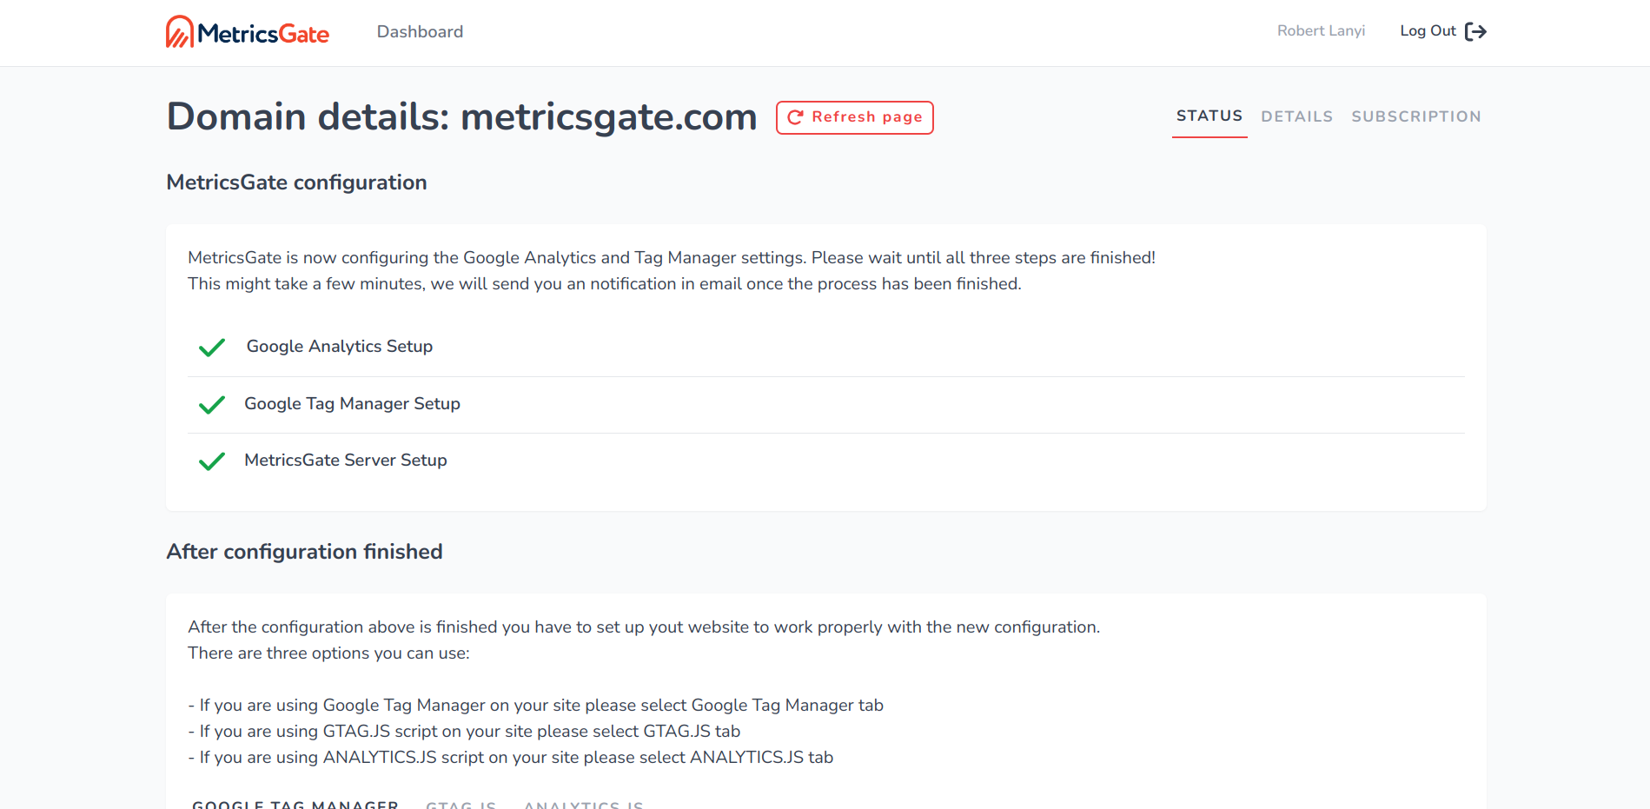Click the Google Analytics Setup checkmark icon
Viewport: 1650px width, 809px height.
pos(212,348)
